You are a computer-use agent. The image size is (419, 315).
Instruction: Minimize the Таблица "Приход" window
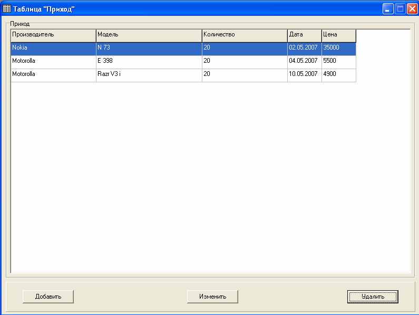point(388,9)
